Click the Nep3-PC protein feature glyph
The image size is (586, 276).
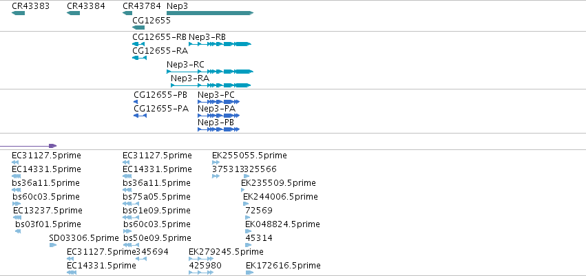[218, 102]
